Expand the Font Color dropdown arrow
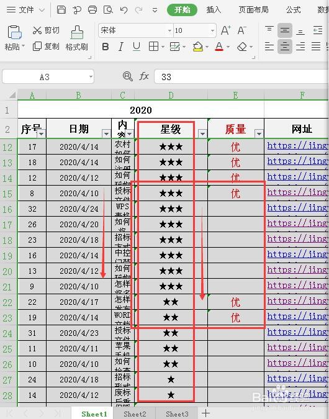 (x=228, y=47)
